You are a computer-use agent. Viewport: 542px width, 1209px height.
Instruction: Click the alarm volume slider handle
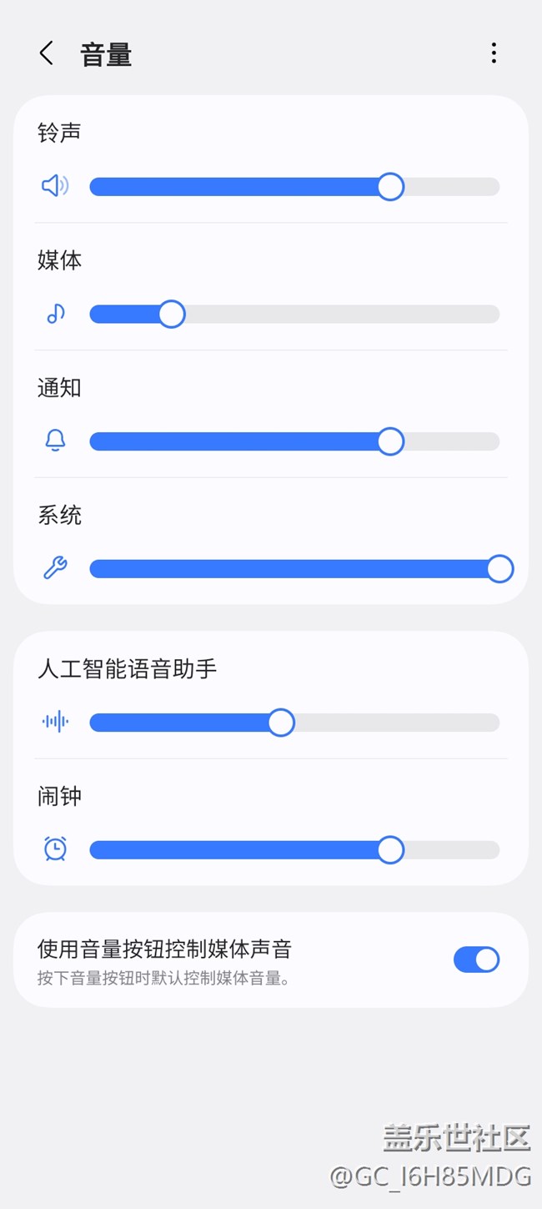(x=390, y=850)
